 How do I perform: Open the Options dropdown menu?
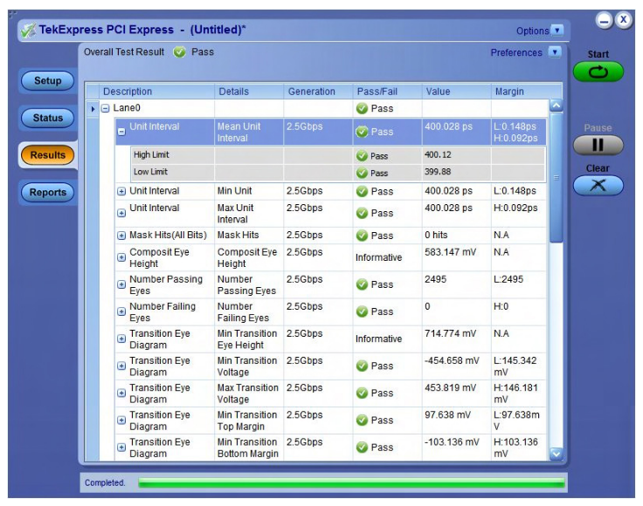[557, 31]
